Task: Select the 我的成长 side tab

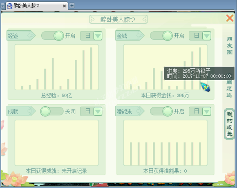Action: pos(230,124)
